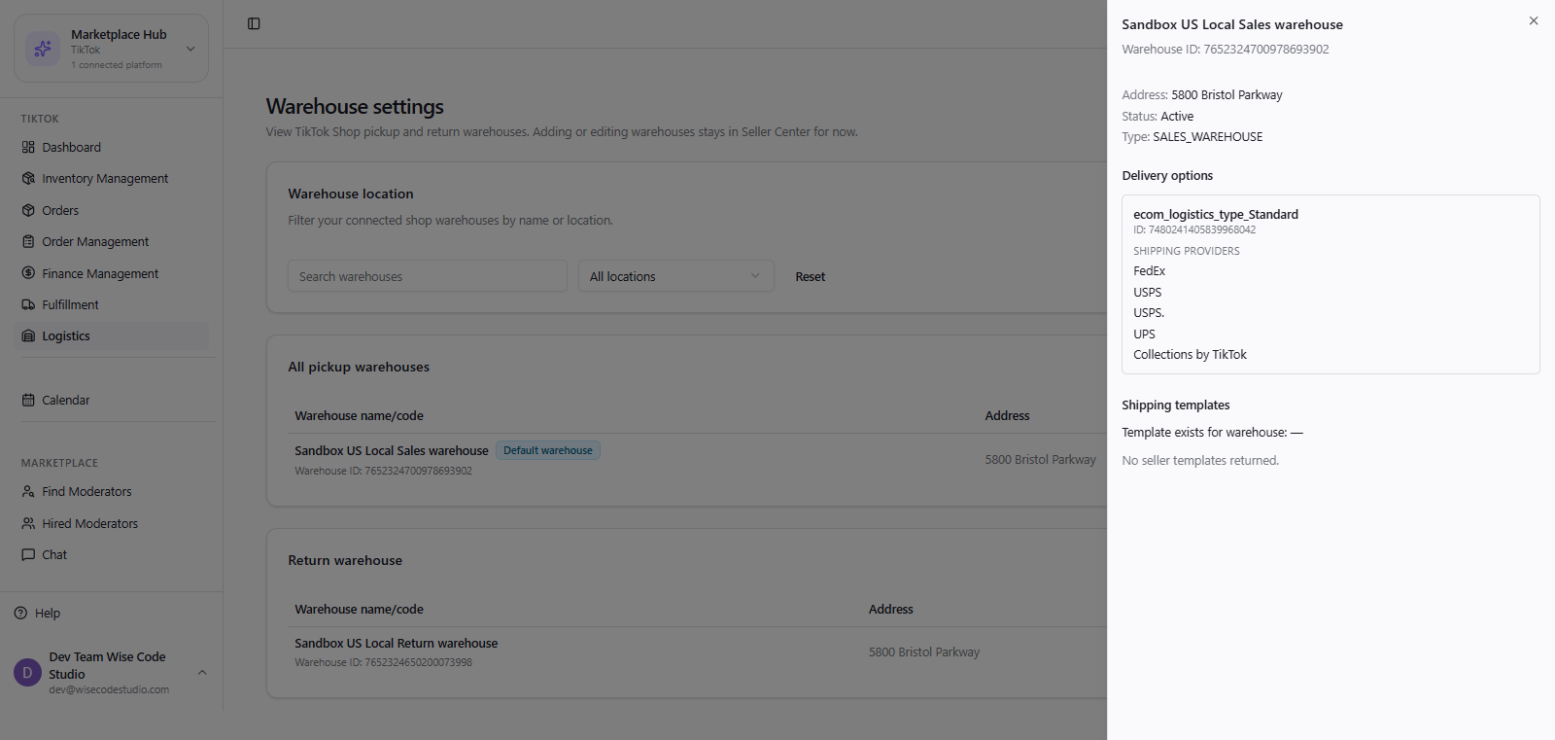Viewport: 1555px width, 740px height.
Task: Open the Help link
Action: (x=48, y=614)
